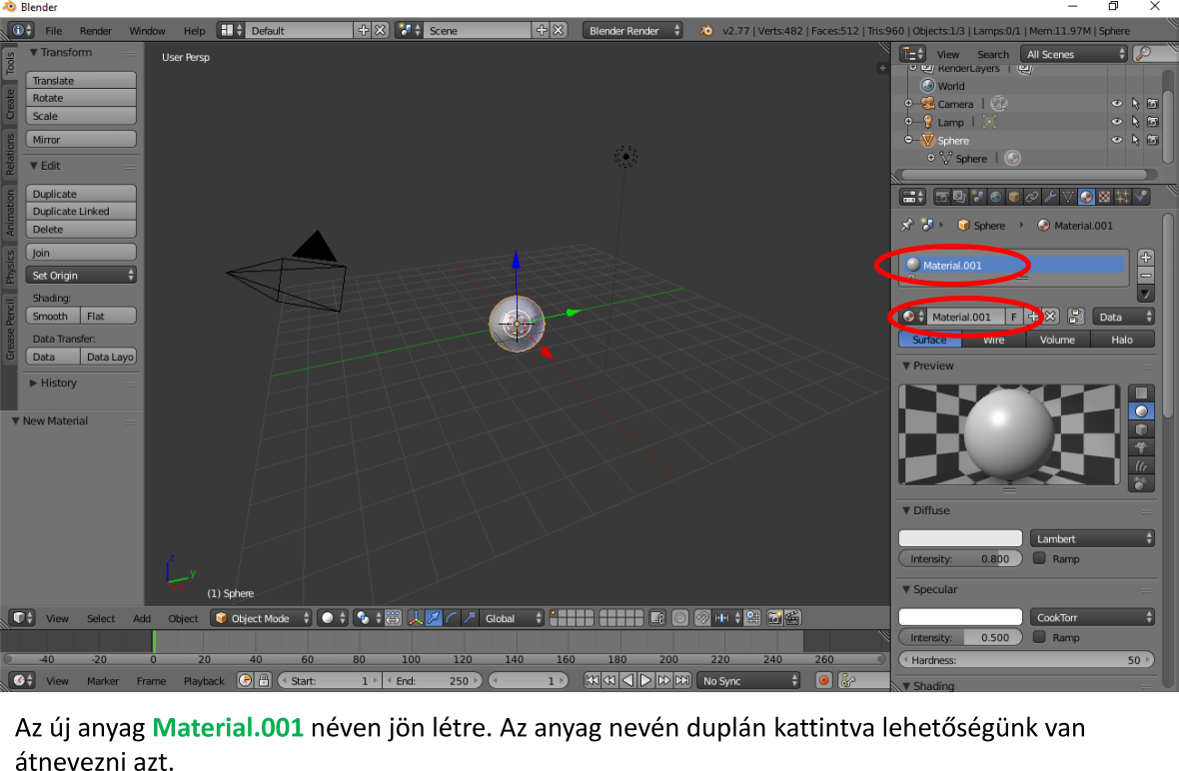
Task: Toggle selectability cursor for Camera in outliner
Action: point(1135,104)
